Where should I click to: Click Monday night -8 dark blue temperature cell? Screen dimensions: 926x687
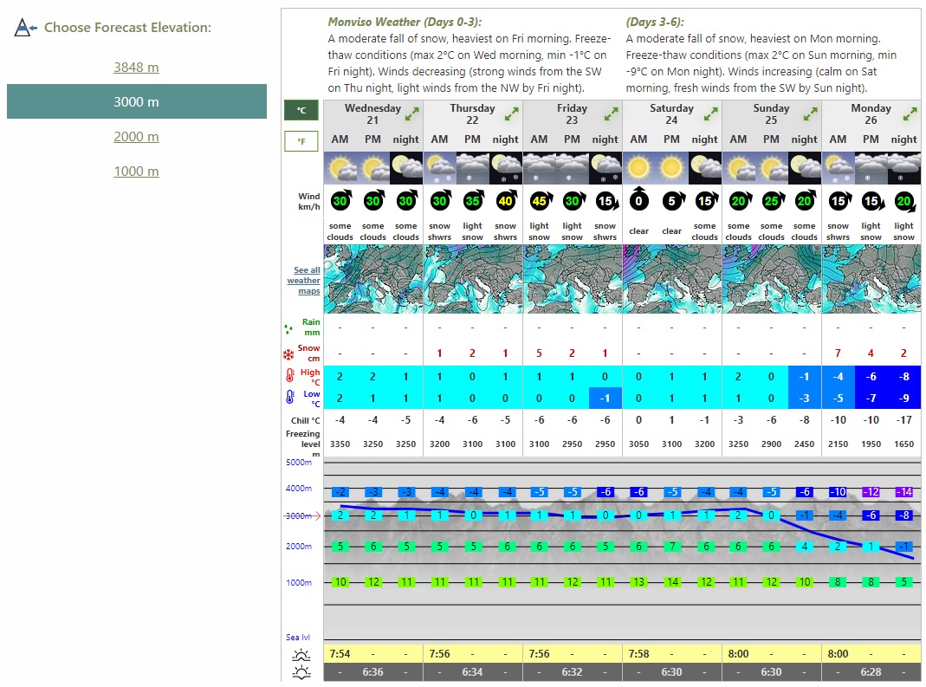coord(903,376)
